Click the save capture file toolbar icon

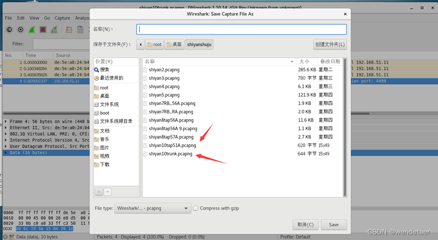click(80, 29)
